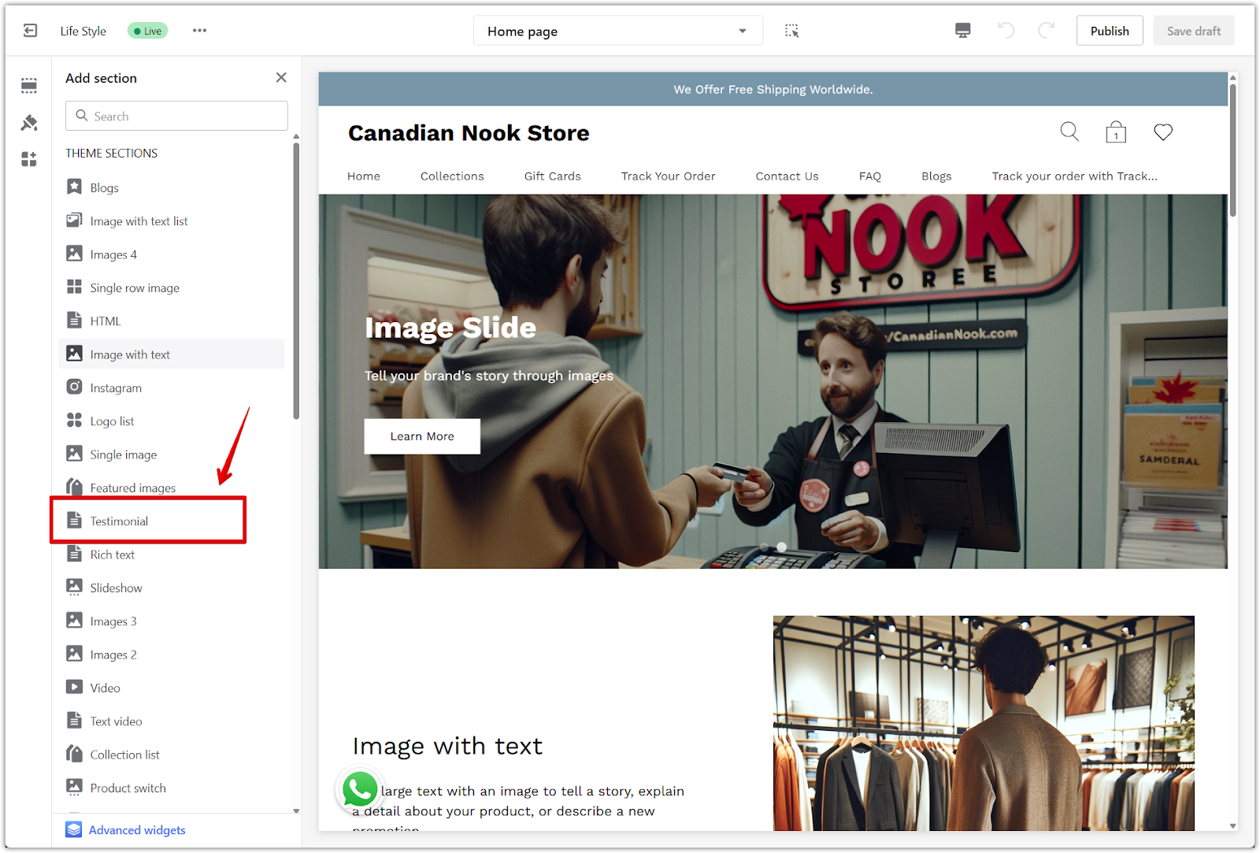Add the Text video section
This screenshot has height=853, width=1260.
(172, 721)
